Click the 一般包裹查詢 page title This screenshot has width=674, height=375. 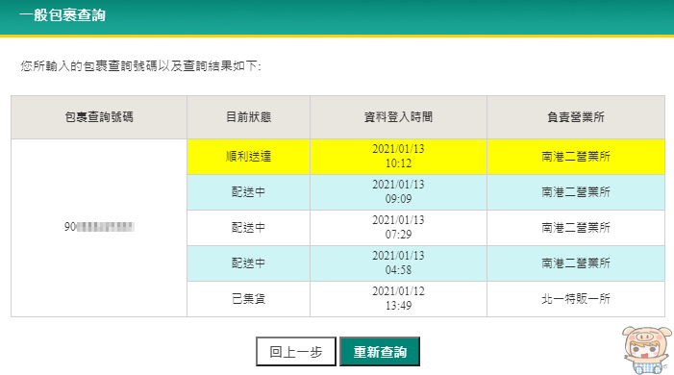pyautogui.click(x=62, y=15)
